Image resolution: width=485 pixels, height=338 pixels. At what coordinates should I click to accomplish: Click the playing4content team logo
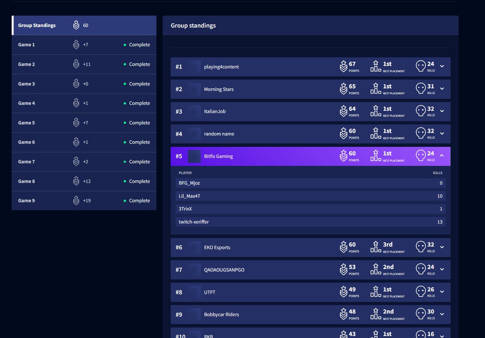coord(194,67)
